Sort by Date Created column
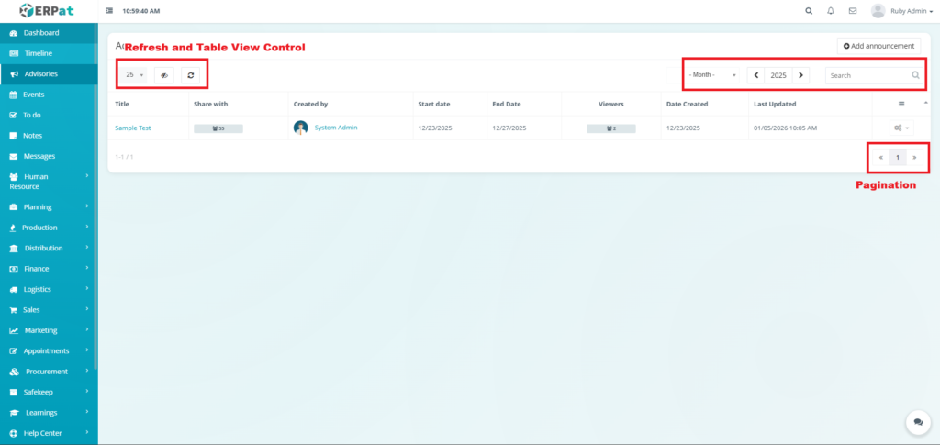The height and width of the screenshot is (445, 940). (687, 104)
